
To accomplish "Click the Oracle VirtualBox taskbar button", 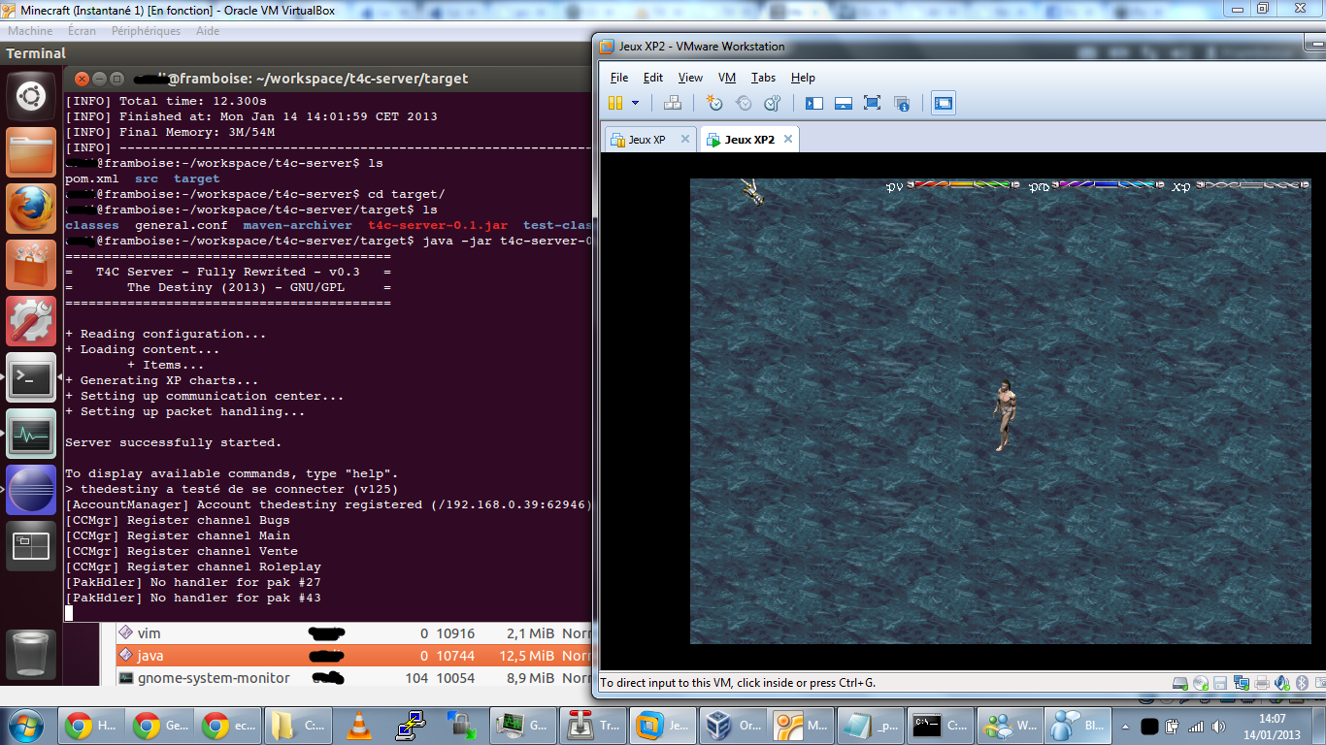I will point(734,725).
